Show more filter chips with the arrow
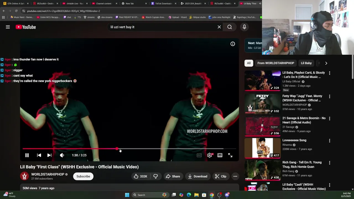The width and height of the screenshot is (354, 199). (x=326, y=63)
